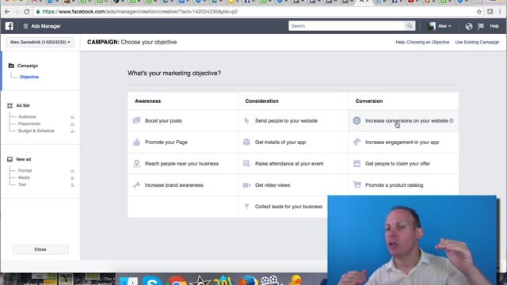Select Promote a product catalog
Viewport: 507px width, 285px height.
click(403, 185)
